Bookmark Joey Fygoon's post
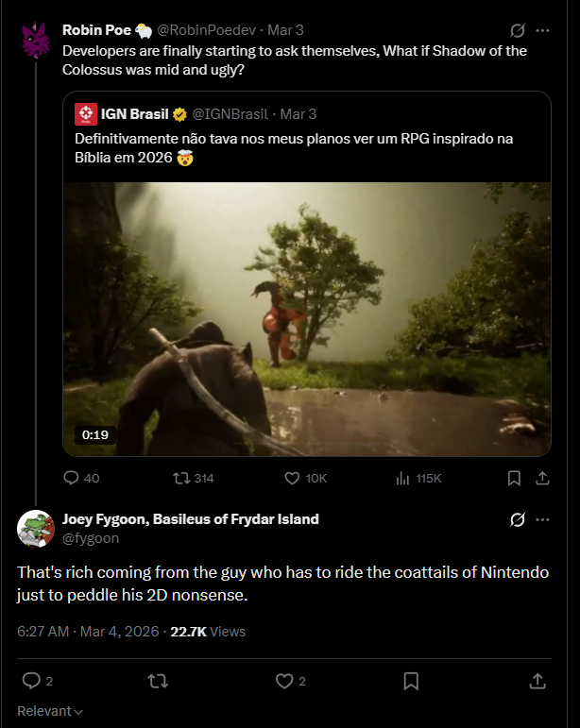Viewport: 580px width, 728px height. [x=411, y=681]
